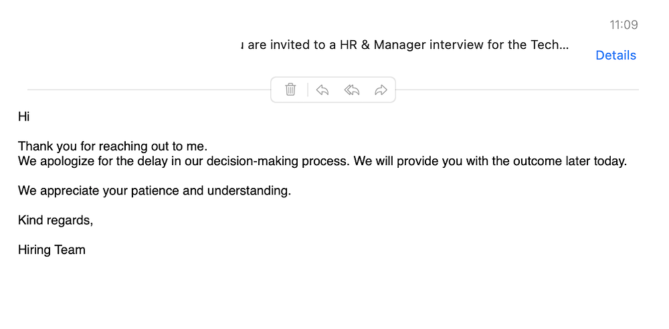The image size is (669, 329).
Task: Reply to the Hiring Team email
Action: (322, 90)
